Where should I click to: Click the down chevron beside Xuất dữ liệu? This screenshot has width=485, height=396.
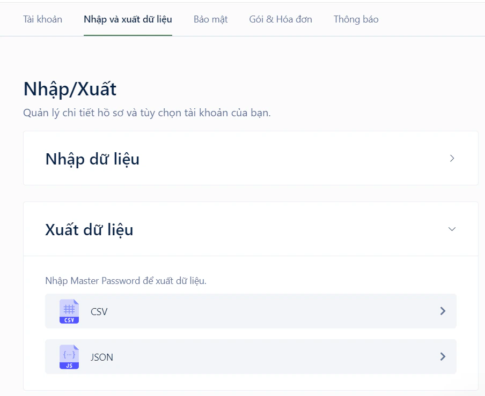(x=451, y=229)
